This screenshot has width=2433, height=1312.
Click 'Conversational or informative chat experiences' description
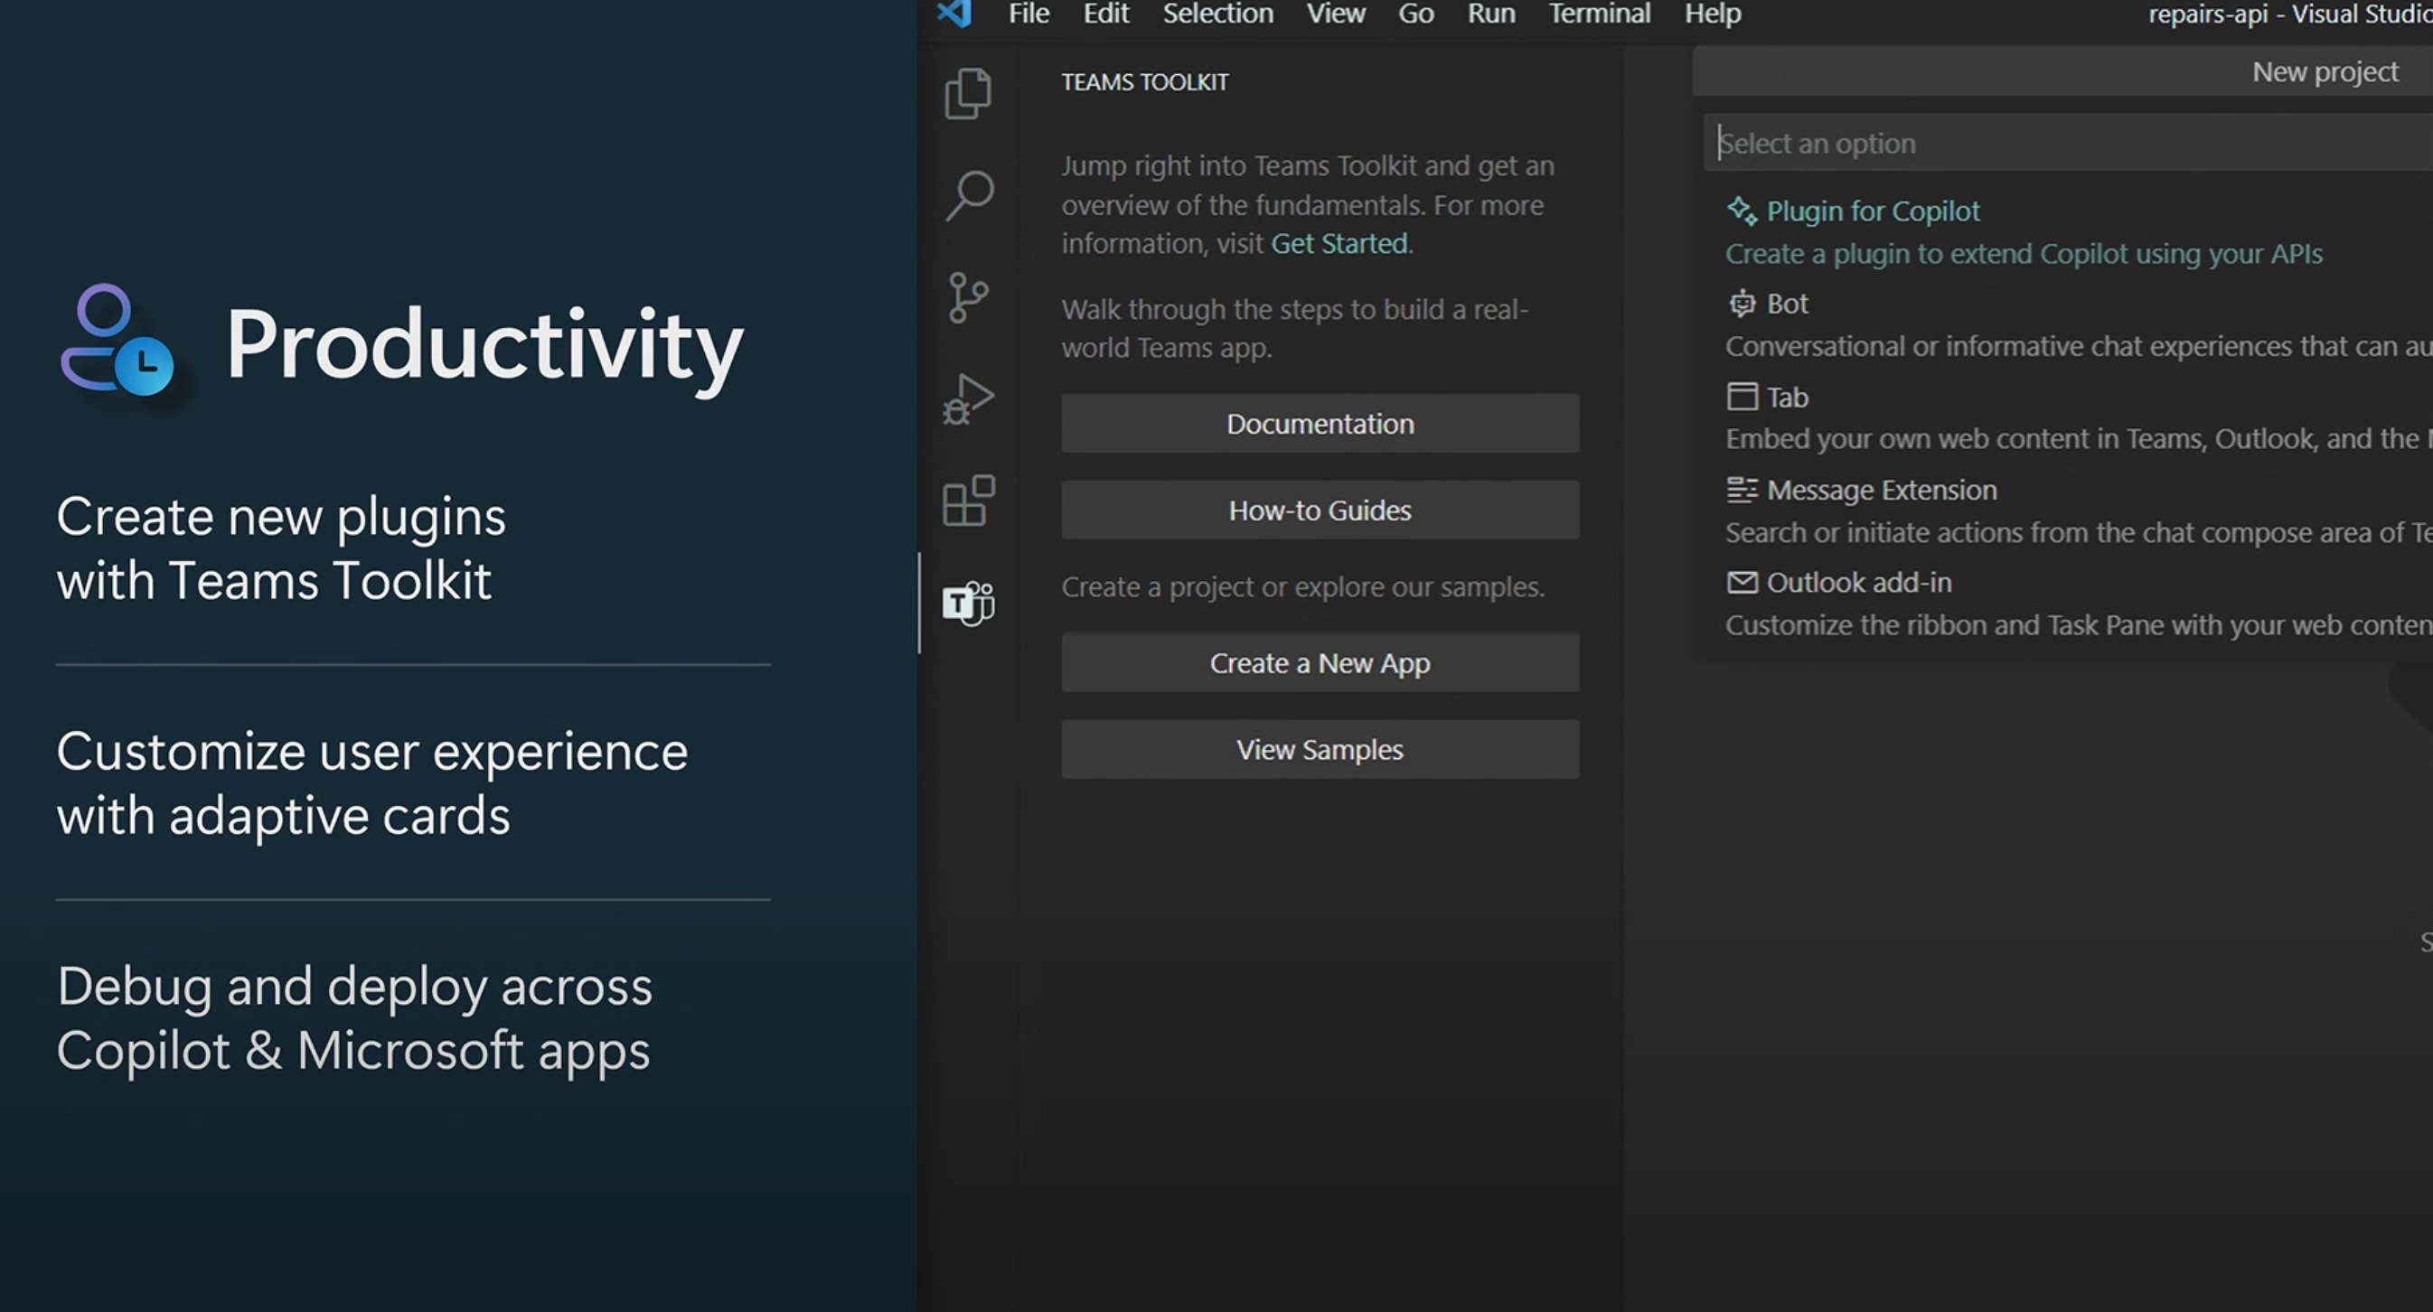click(2079, 347)
